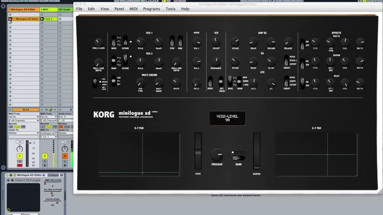Open the Tools menu
The height and width of the screenshot is (215, 383).
coord(171,9)
